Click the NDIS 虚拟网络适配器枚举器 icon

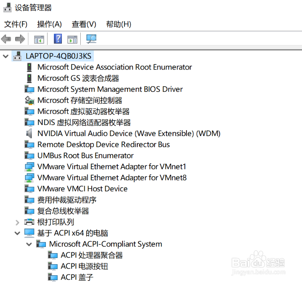(x=30, y=122)
